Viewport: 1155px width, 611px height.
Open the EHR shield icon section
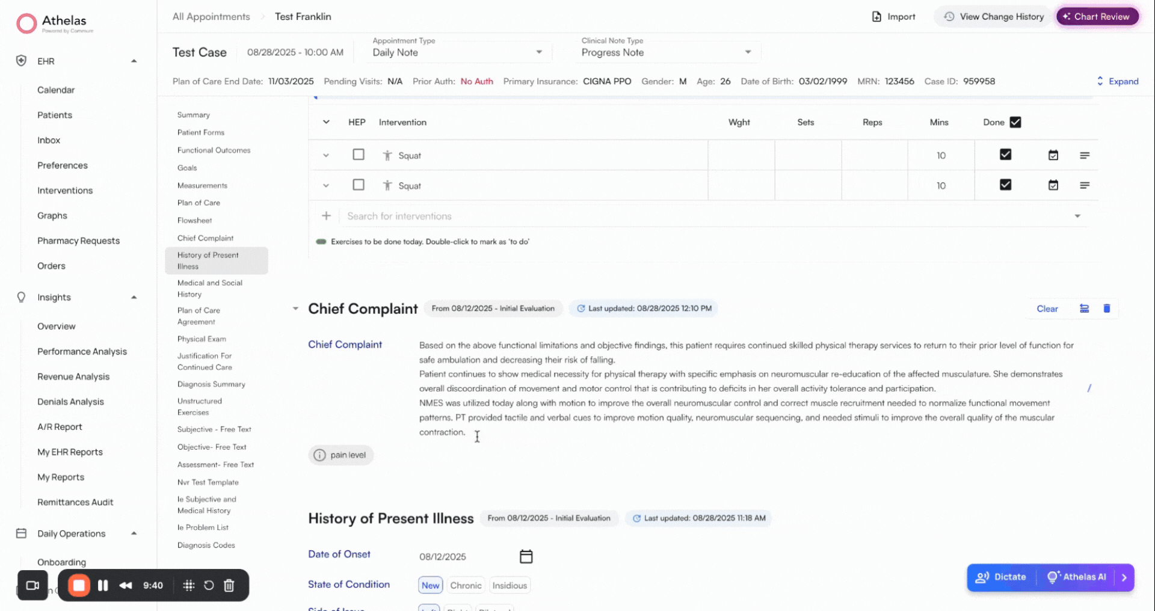[21, 61]
